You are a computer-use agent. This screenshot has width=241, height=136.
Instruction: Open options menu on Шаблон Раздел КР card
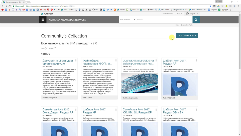tap(116, 109)
